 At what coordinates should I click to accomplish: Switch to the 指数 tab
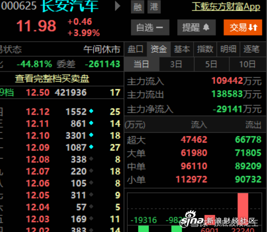coord(205,49)
